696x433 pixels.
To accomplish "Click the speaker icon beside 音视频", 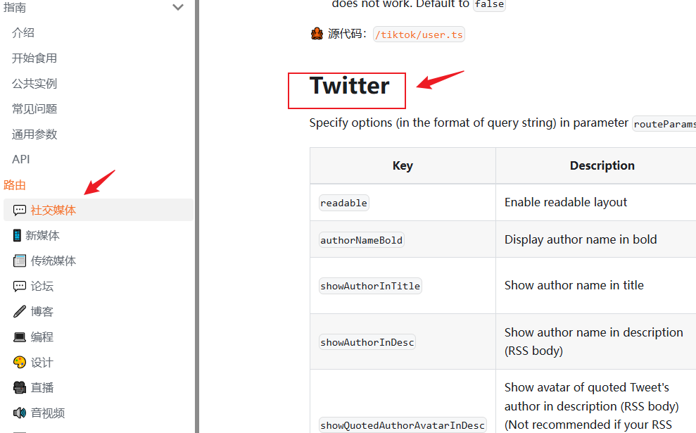I will pos(20,413).
